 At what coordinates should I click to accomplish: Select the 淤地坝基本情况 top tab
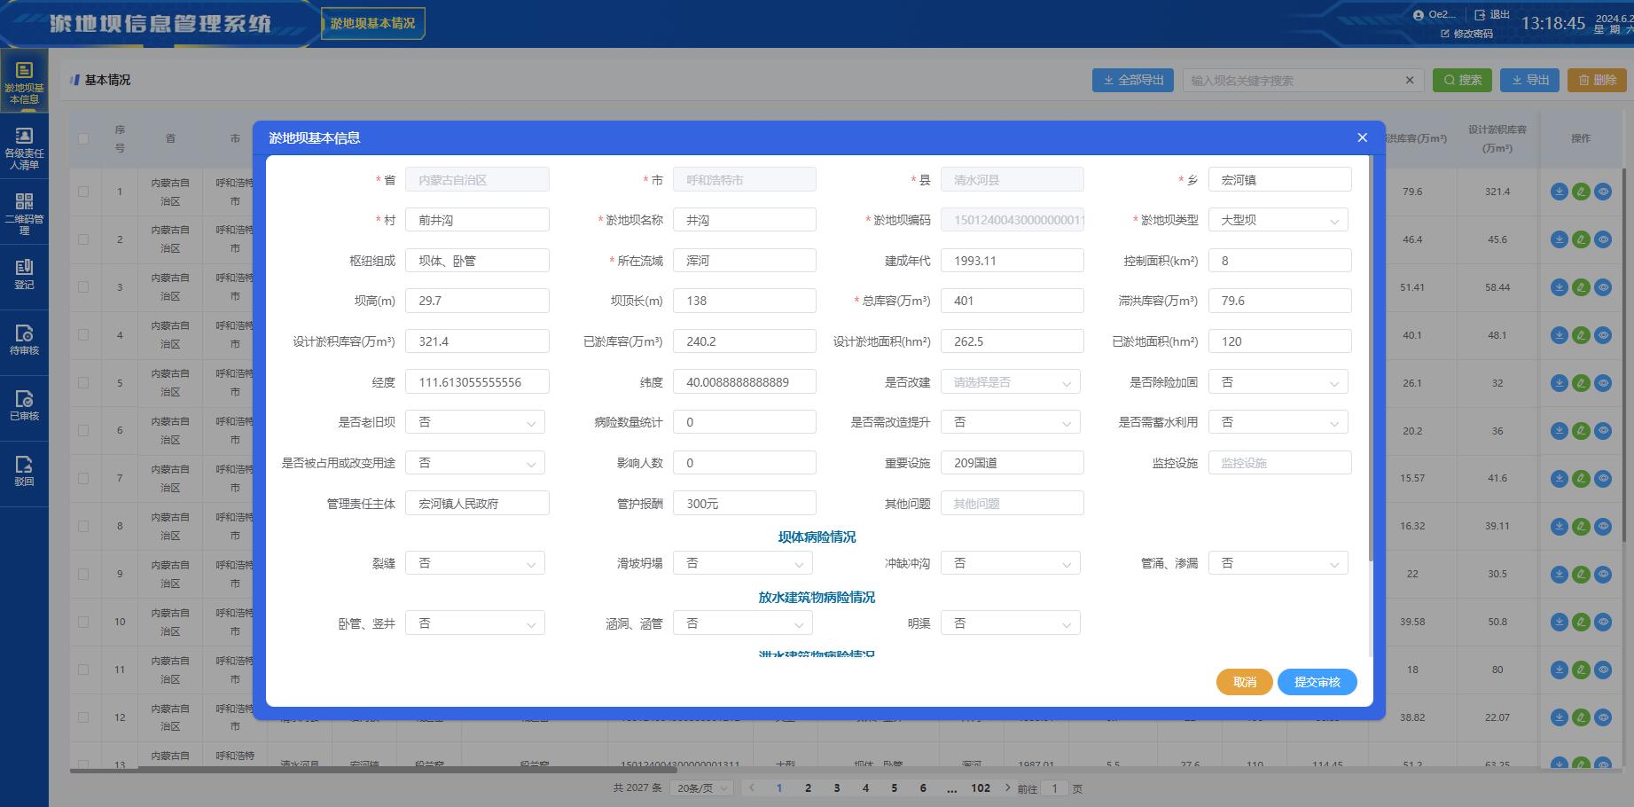[372, 23]
